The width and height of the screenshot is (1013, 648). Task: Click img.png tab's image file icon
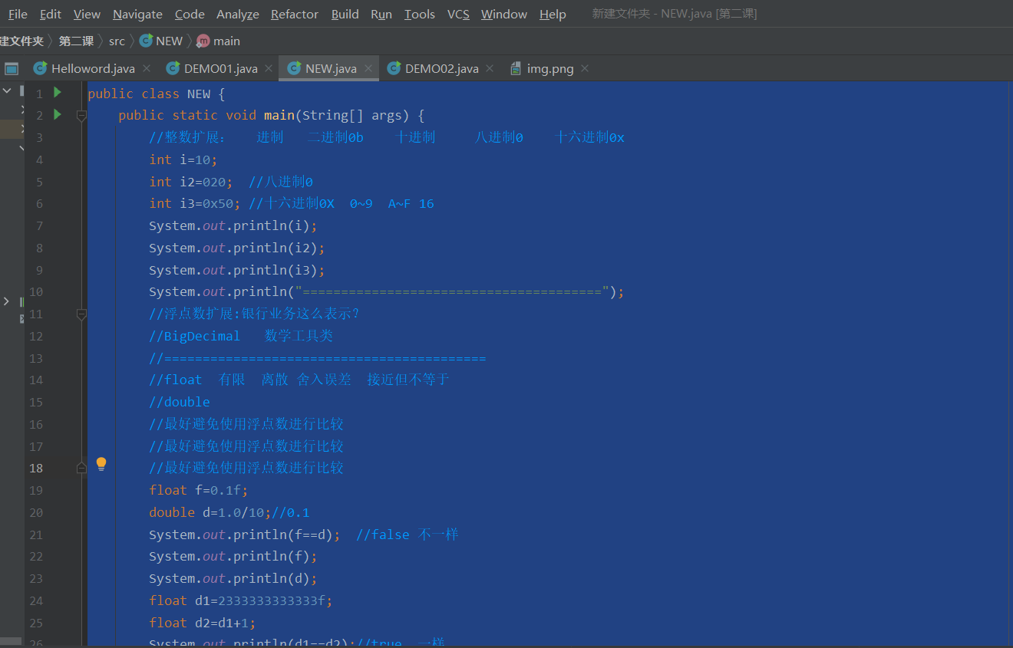[516, 68]
